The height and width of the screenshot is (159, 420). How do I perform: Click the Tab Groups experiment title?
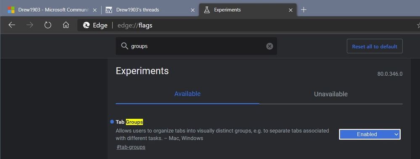point(129,122)
